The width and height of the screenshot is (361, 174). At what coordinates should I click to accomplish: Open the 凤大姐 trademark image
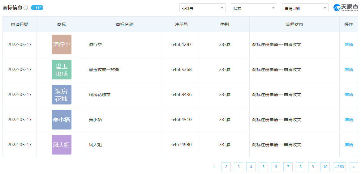click(x=61, y=145)
